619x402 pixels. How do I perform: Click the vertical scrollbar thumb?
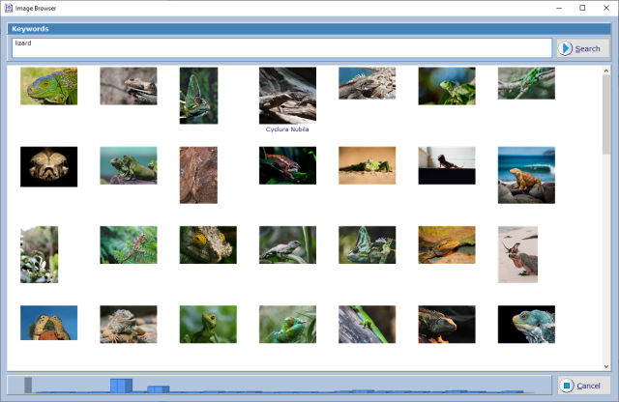click(606, 114)
